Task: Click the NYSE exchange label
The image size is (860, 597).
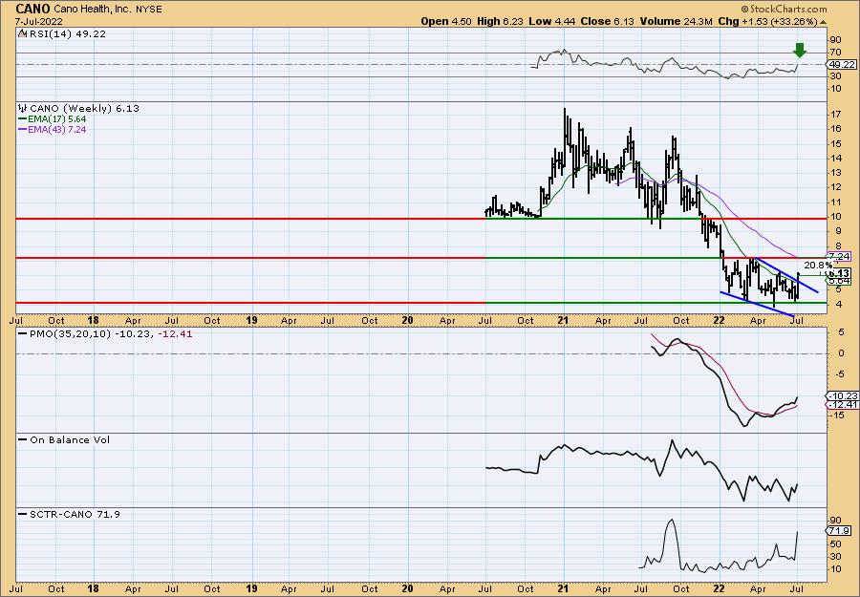Action: 149,10
